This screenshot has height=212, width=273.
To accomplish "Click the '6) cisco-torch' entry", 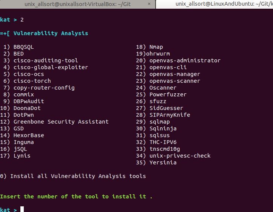I will coord(27,81).
